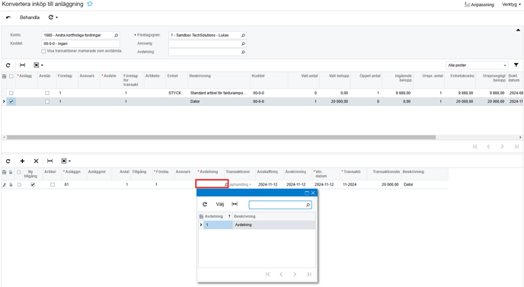Maximize the Avdelning lookup popup
This screenshot has height=287, width=524.
point(307,193)
